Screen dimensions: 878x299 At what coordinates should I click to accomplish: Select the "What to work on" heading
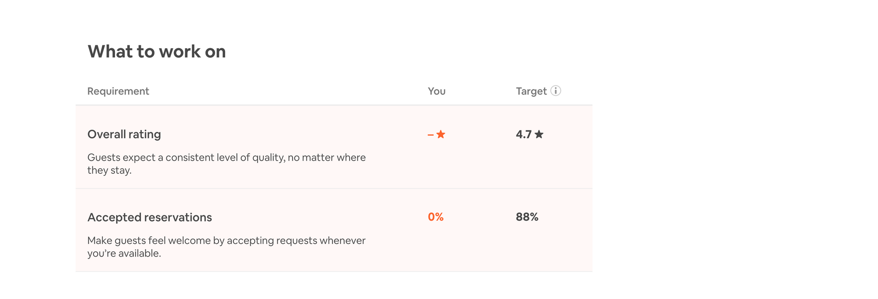[x=156, y=52]
